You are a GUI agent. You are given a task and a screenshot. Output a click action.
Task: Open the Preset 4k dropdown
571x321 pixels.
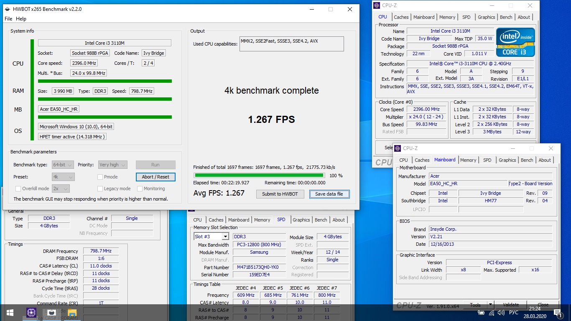pos(63,177)
